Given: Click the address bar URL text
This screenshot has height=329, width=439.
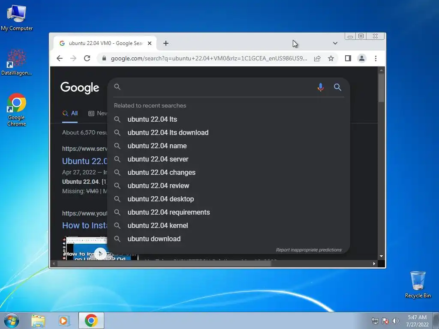Looking at the screenshot, I should point(209,58).
